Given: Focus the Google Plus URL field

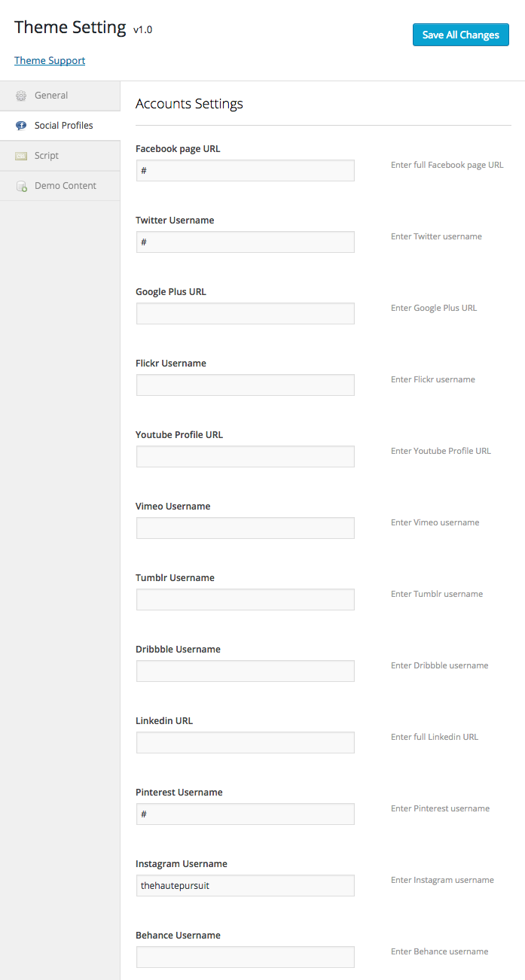Looking at the screenshot, I should click(245, 313).
